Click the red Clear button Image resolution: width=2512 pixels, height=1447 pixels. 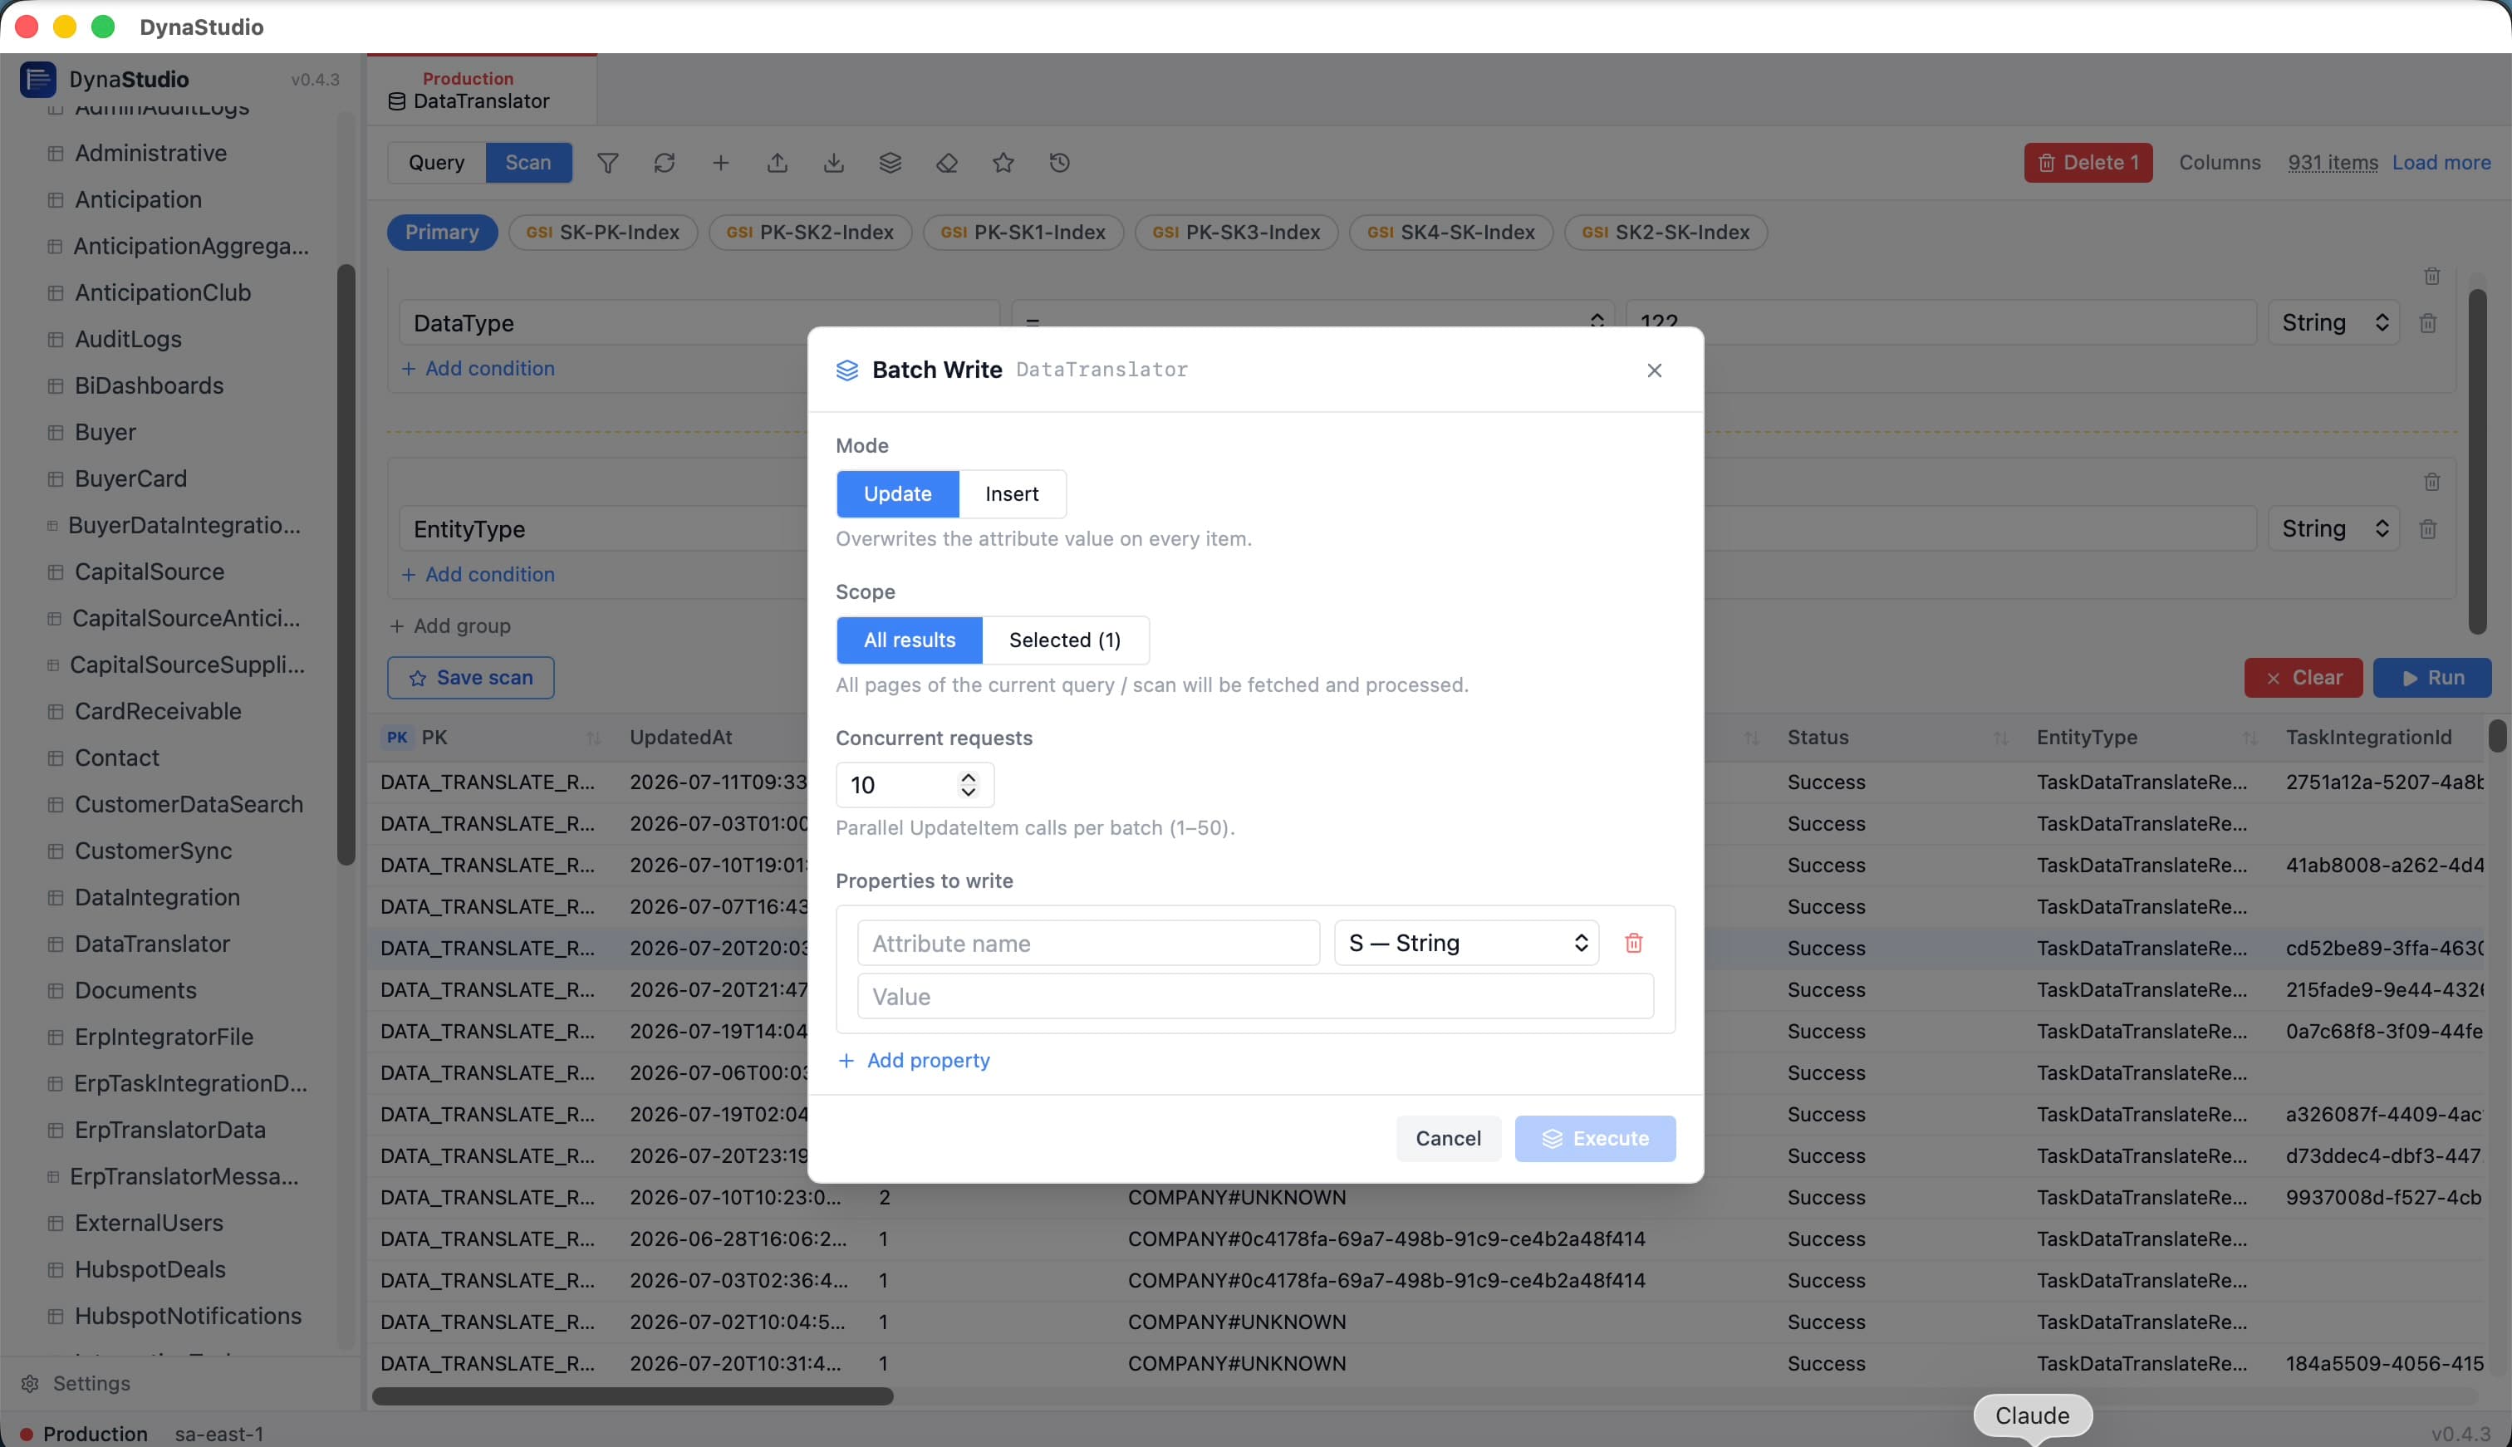click(x=2303, y=678)
